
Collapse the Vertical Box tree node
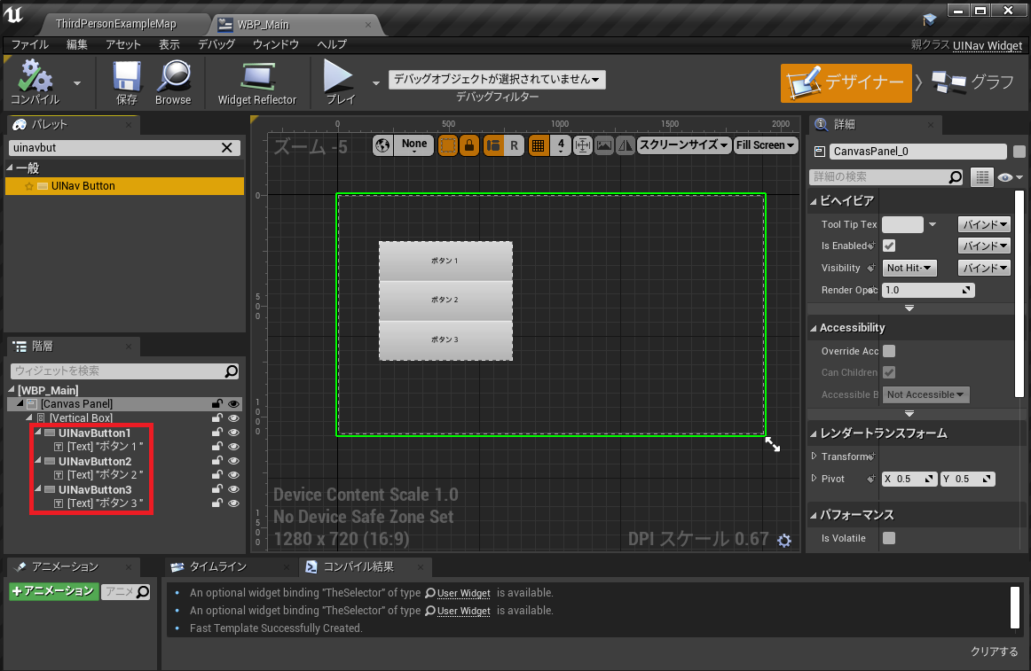pyautogui.click(x=29, y=418)
